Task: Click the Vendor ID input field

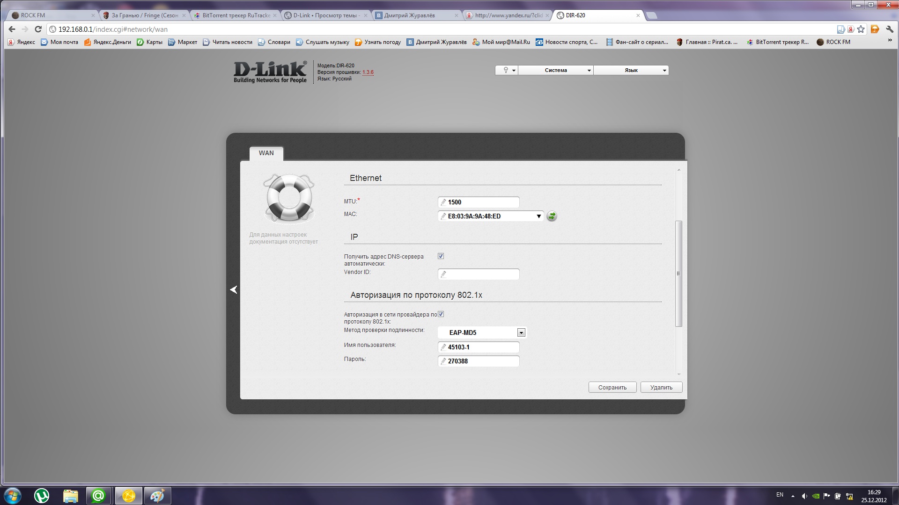Action: [479, 274]
